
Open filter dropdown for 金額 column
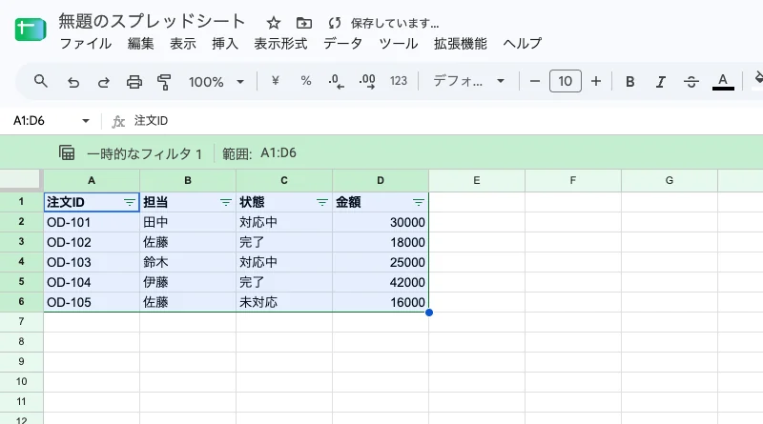click(x=419, y=202)
